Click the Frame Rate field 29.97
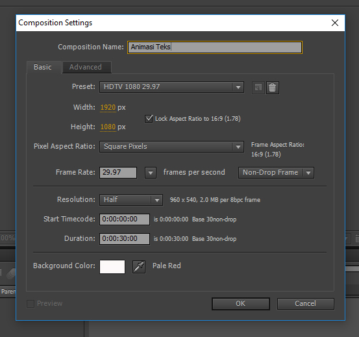Screen dimensions: 359x337 tap(118, 173)
